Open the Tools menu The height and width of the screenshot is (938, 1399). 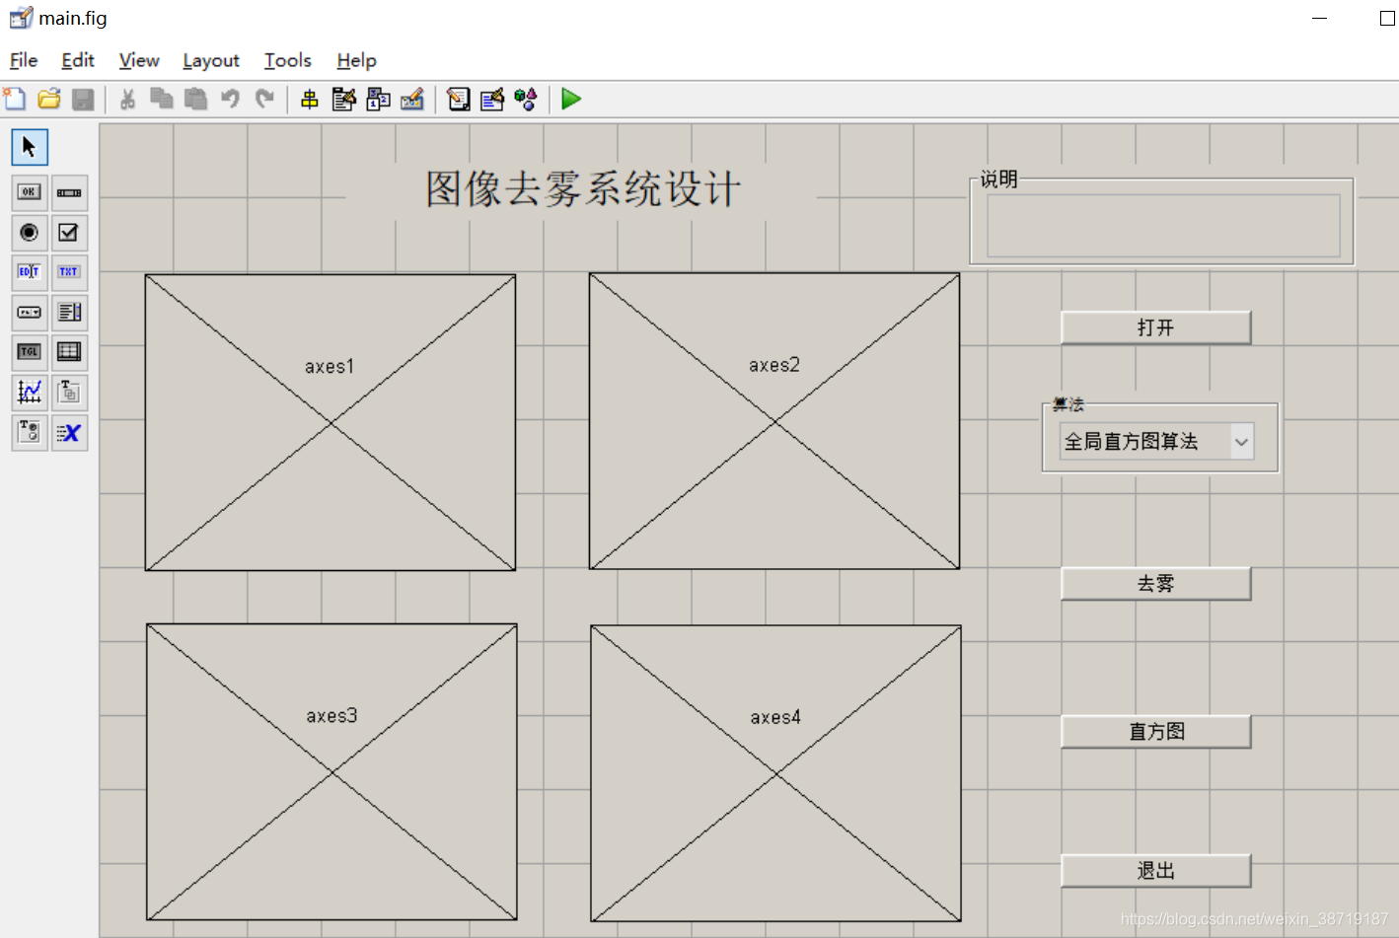(288, 60)
